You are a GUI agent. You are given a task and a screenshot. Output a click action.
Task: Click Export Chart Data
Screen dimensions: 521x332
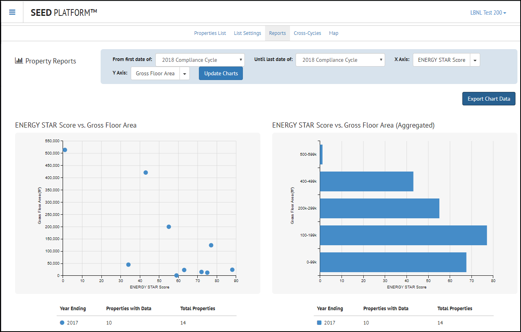[489, 99]
